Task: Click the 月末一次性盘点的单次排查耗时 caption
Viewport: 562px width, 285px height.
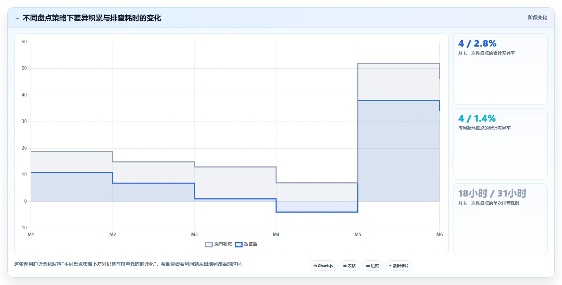Action: pyautogui.click(x=489, y=203)
